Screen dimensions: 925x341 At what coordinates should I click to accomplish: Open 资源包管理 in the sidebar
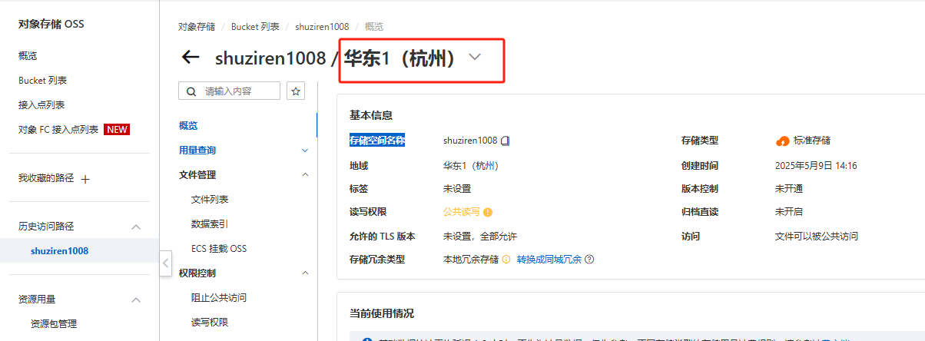pos(54,323)
